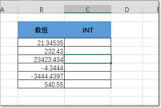The width and height of the screenshot is (161, 108).
Task: Select cell containing -3444.4397
Action: click(x=41, y=76)
